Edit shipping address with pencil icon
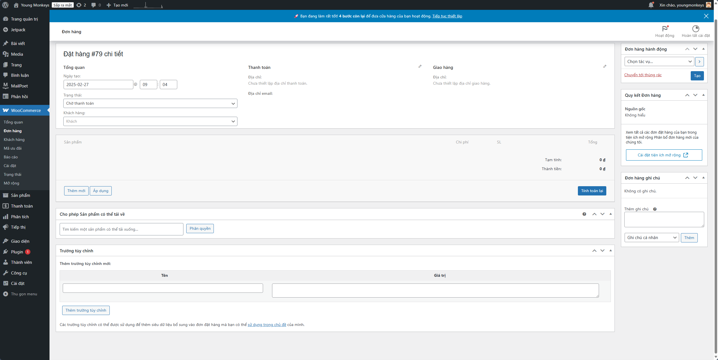The image size is (718, 360). pos(605,66)
